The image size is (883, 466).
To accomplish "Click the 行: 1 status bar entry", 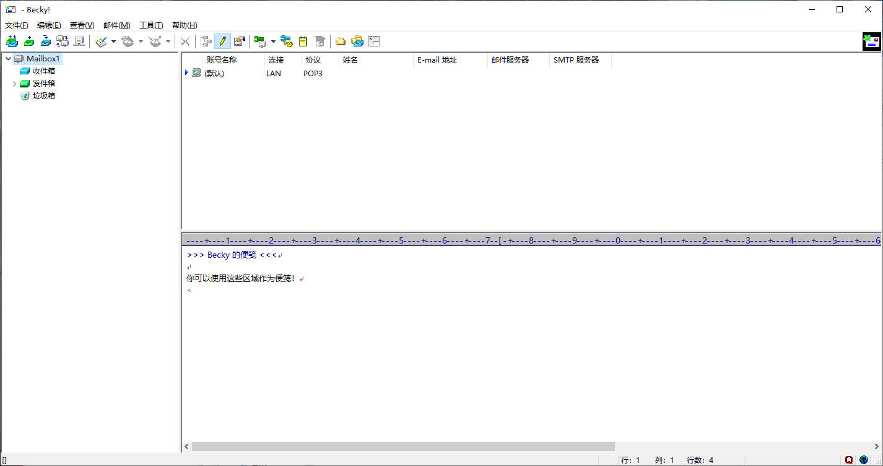I will tap(630, 460).
